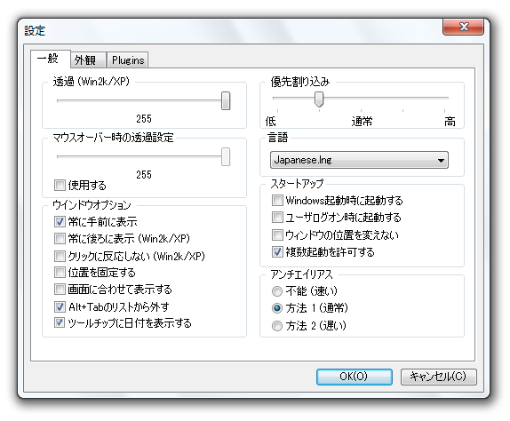The height and width of the screenshot is (421, 510).
Task: Click the 優先割り込み priority slider thumb
Action: tap(319, 99)
